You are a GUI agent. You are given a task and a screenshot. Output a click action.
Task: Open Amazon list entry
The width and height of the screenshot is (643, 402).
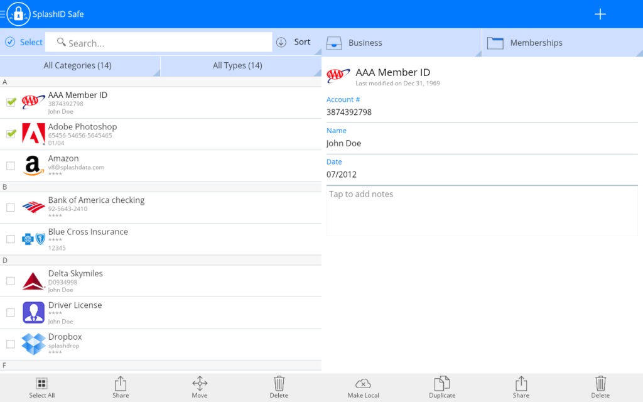click(161, 166)
